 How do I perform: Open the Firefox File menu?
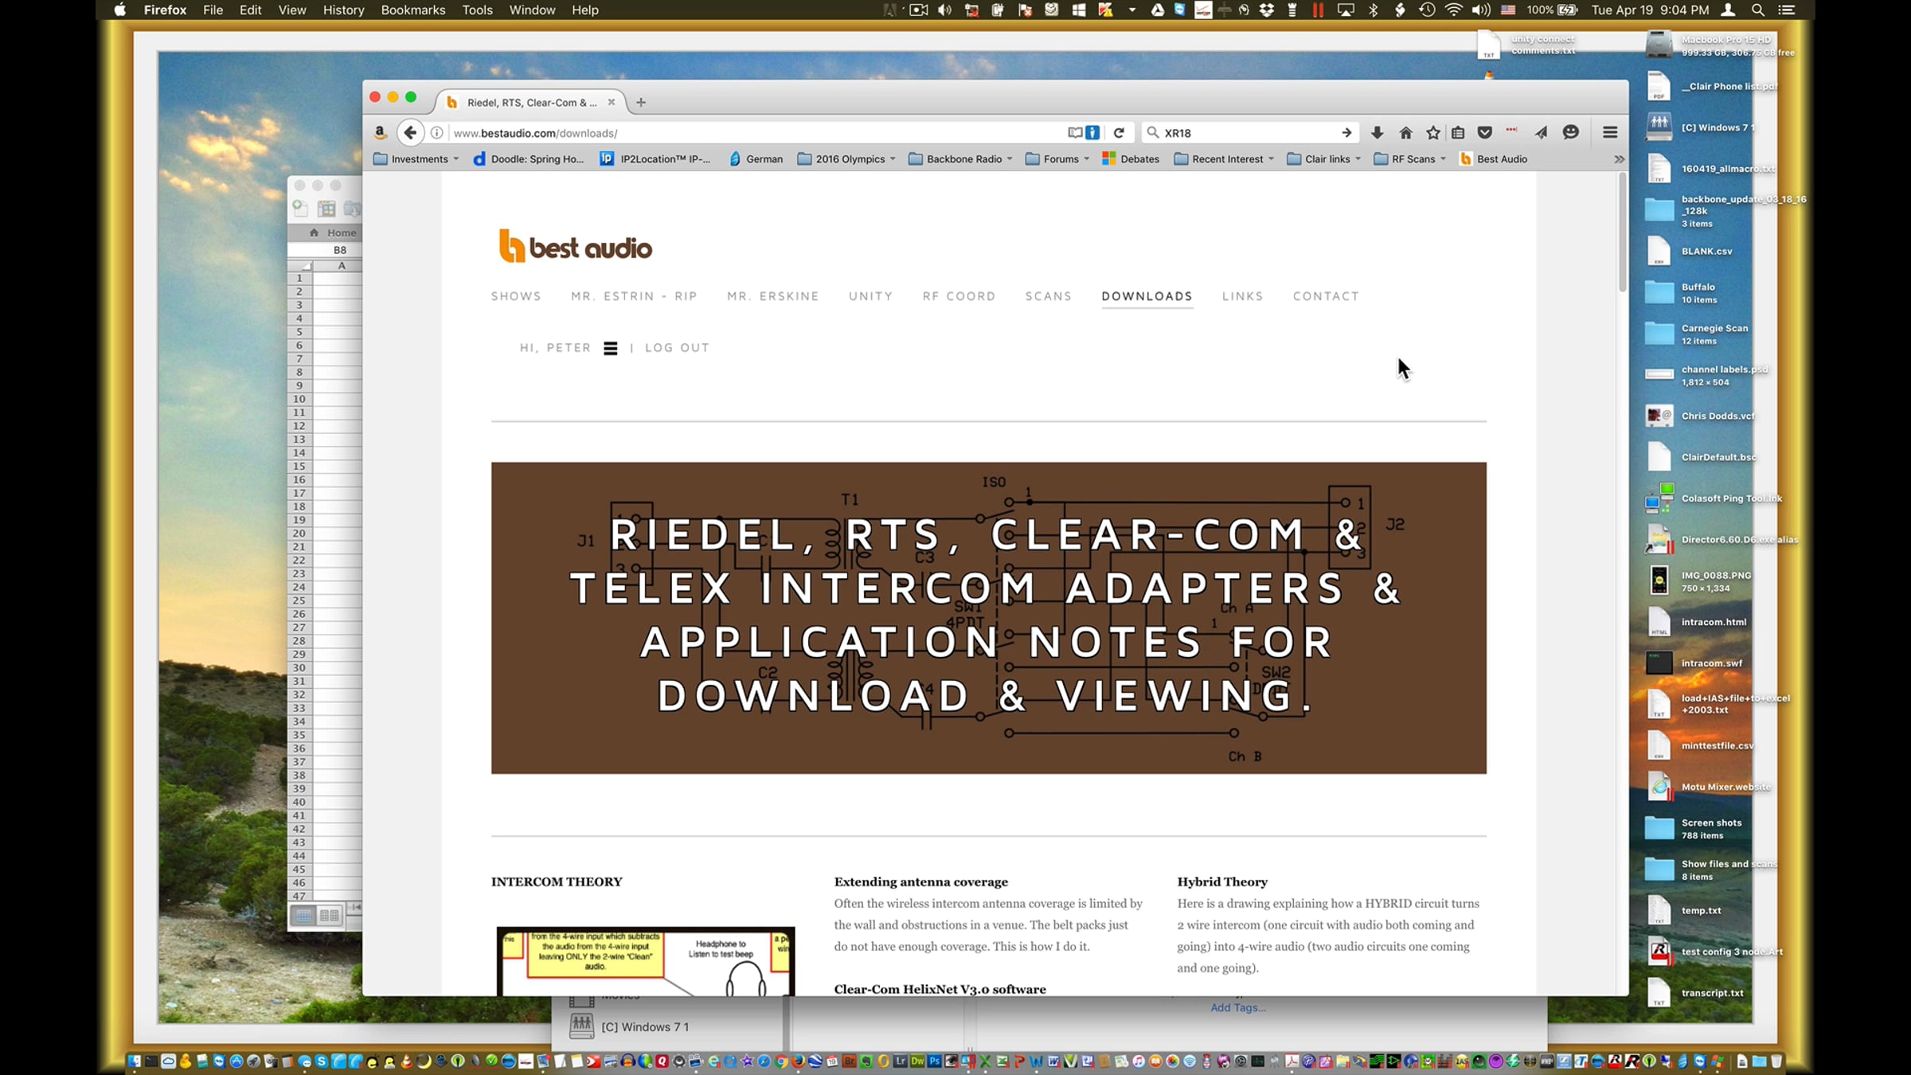click(213, 10)
